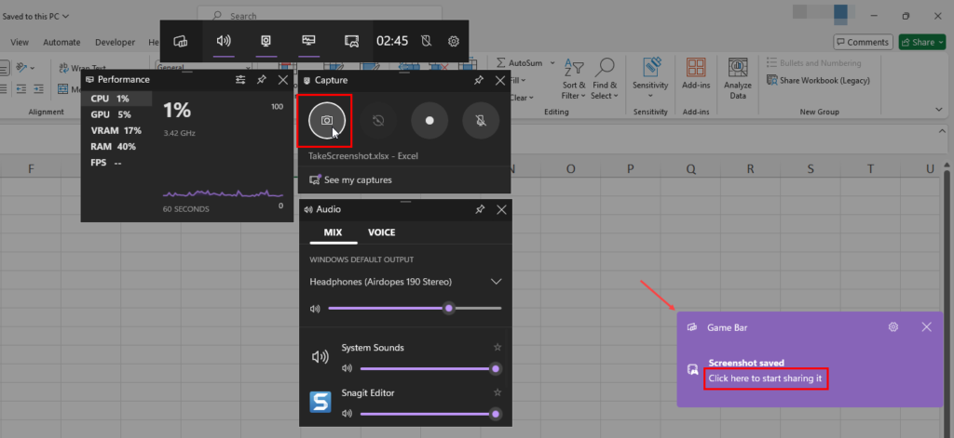Expand the Saved to this PC dropdown
This screenshot has width=954, height=438.
click(35, 17)
